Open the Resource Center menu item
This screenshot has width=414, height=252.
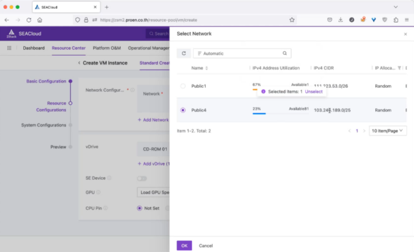[69, 48]
